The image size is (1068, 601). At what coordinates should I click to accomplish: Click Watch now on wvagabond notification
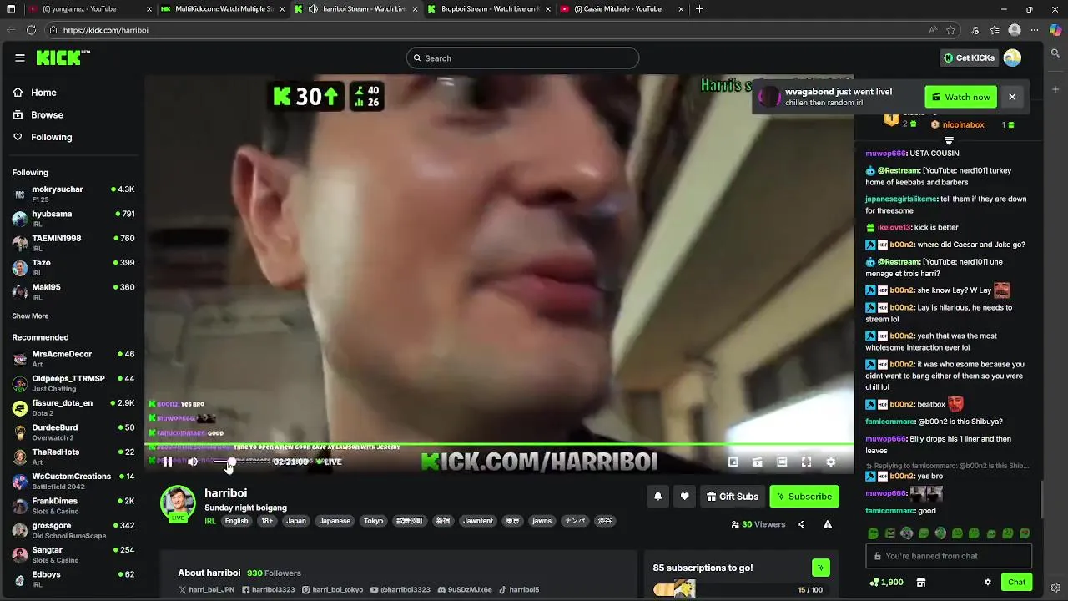coord(961,97)
